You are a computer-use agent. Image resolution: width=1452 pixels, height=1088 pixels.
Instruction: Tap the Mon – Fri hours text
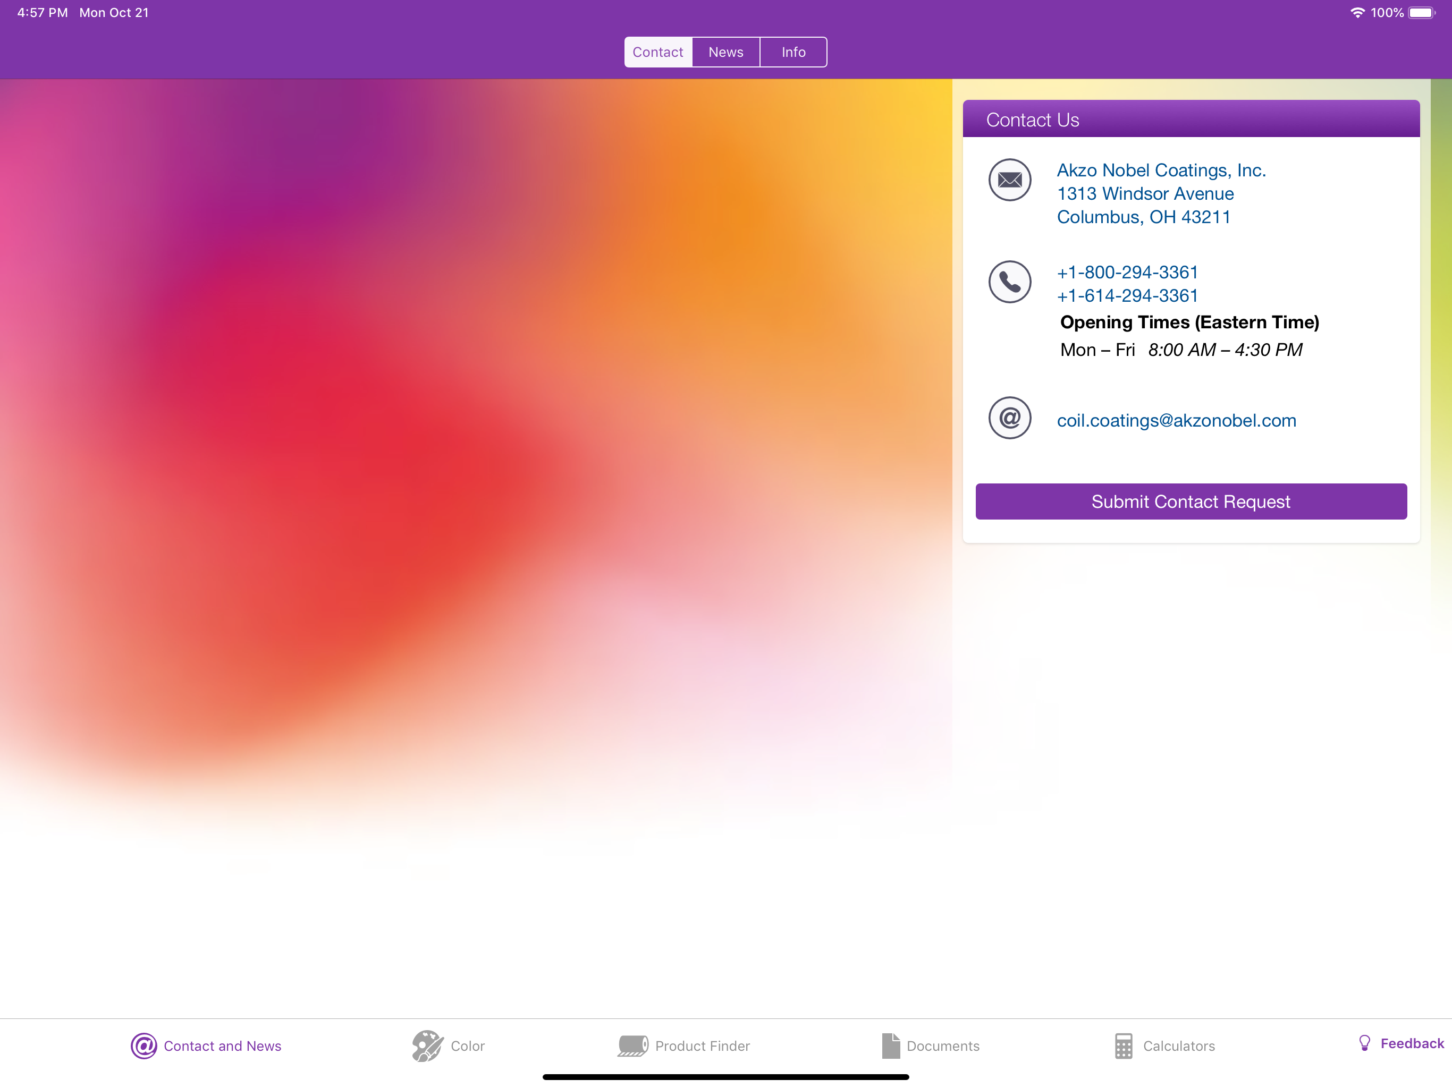pos(1181,350)
